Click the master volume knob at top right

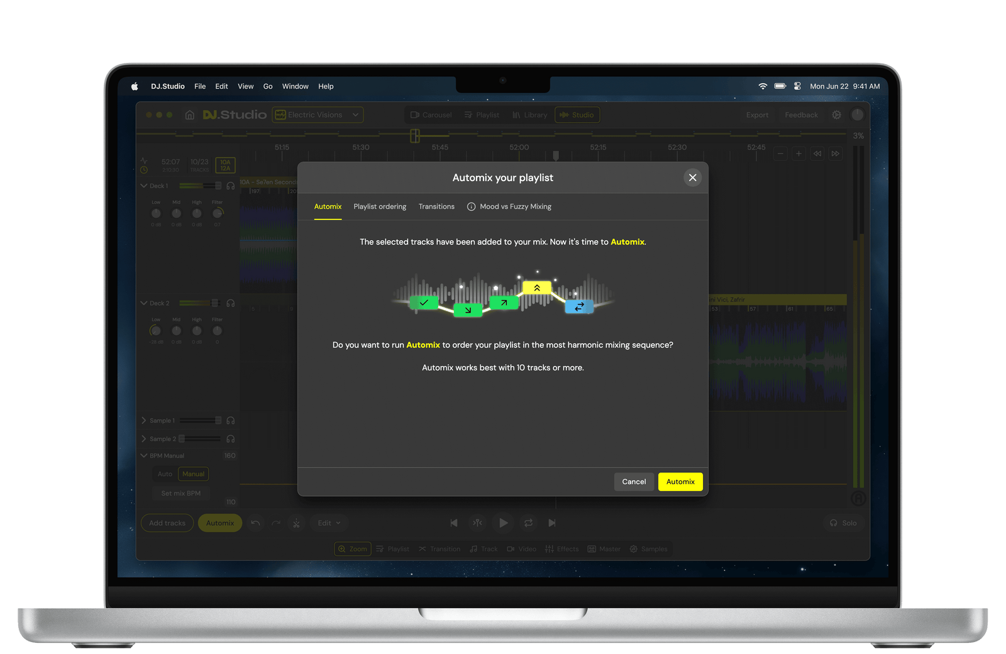click(x=858, y=114)
